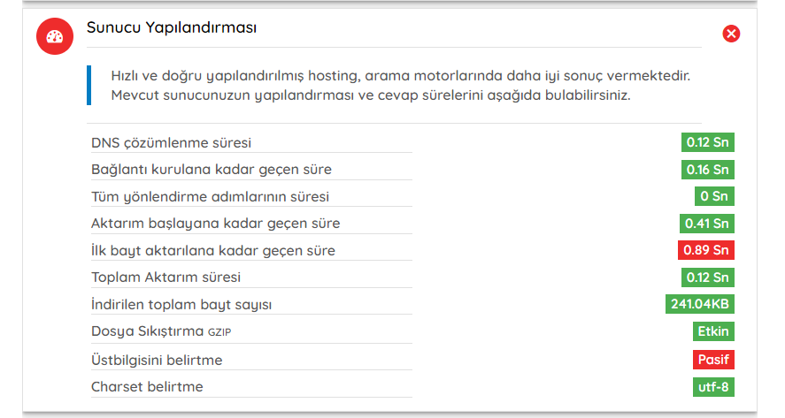The height and width of the screenshot is (418, 785).
Task: Click the red speedometer icon
Action: click(55, 36)
